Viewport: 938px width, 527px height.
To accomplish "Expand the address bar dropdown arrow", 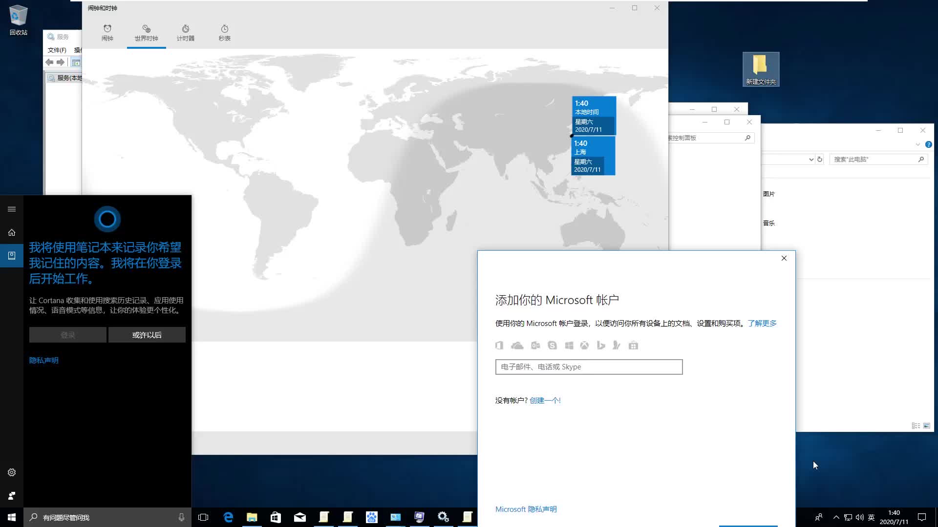I will coord(811,160).
